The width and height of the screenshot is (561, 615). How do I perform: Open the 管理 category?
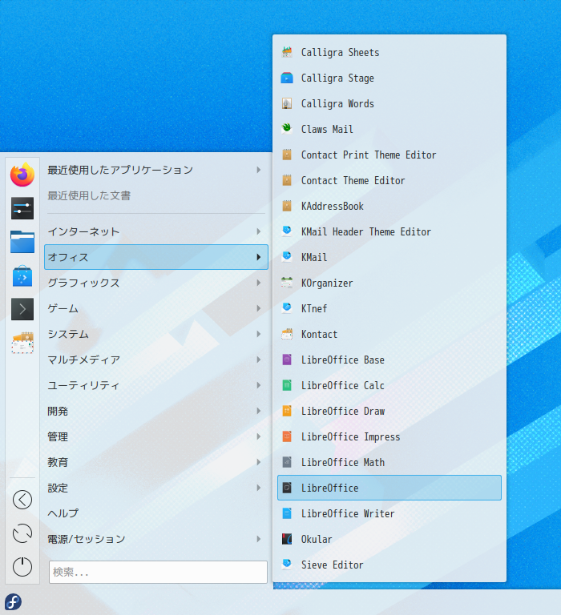156,436
